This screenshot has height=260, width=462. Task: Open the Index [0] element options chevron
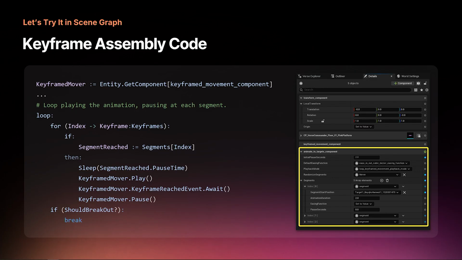click(x=403, y=186)
